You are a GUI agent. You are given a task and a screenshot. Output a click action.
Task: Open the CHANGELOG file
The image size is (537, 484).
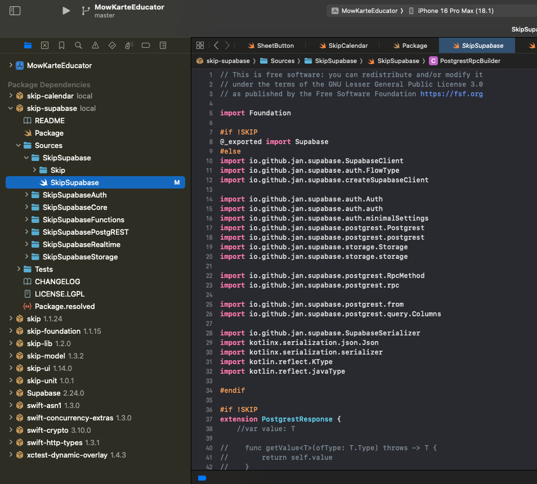point(57,281)
